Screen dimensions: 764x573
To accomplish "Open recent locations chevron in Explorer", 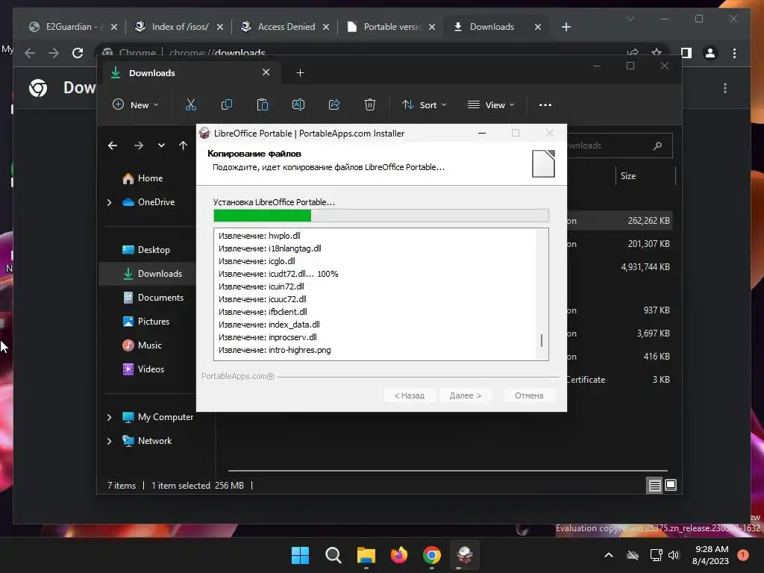I will point(161,145).
